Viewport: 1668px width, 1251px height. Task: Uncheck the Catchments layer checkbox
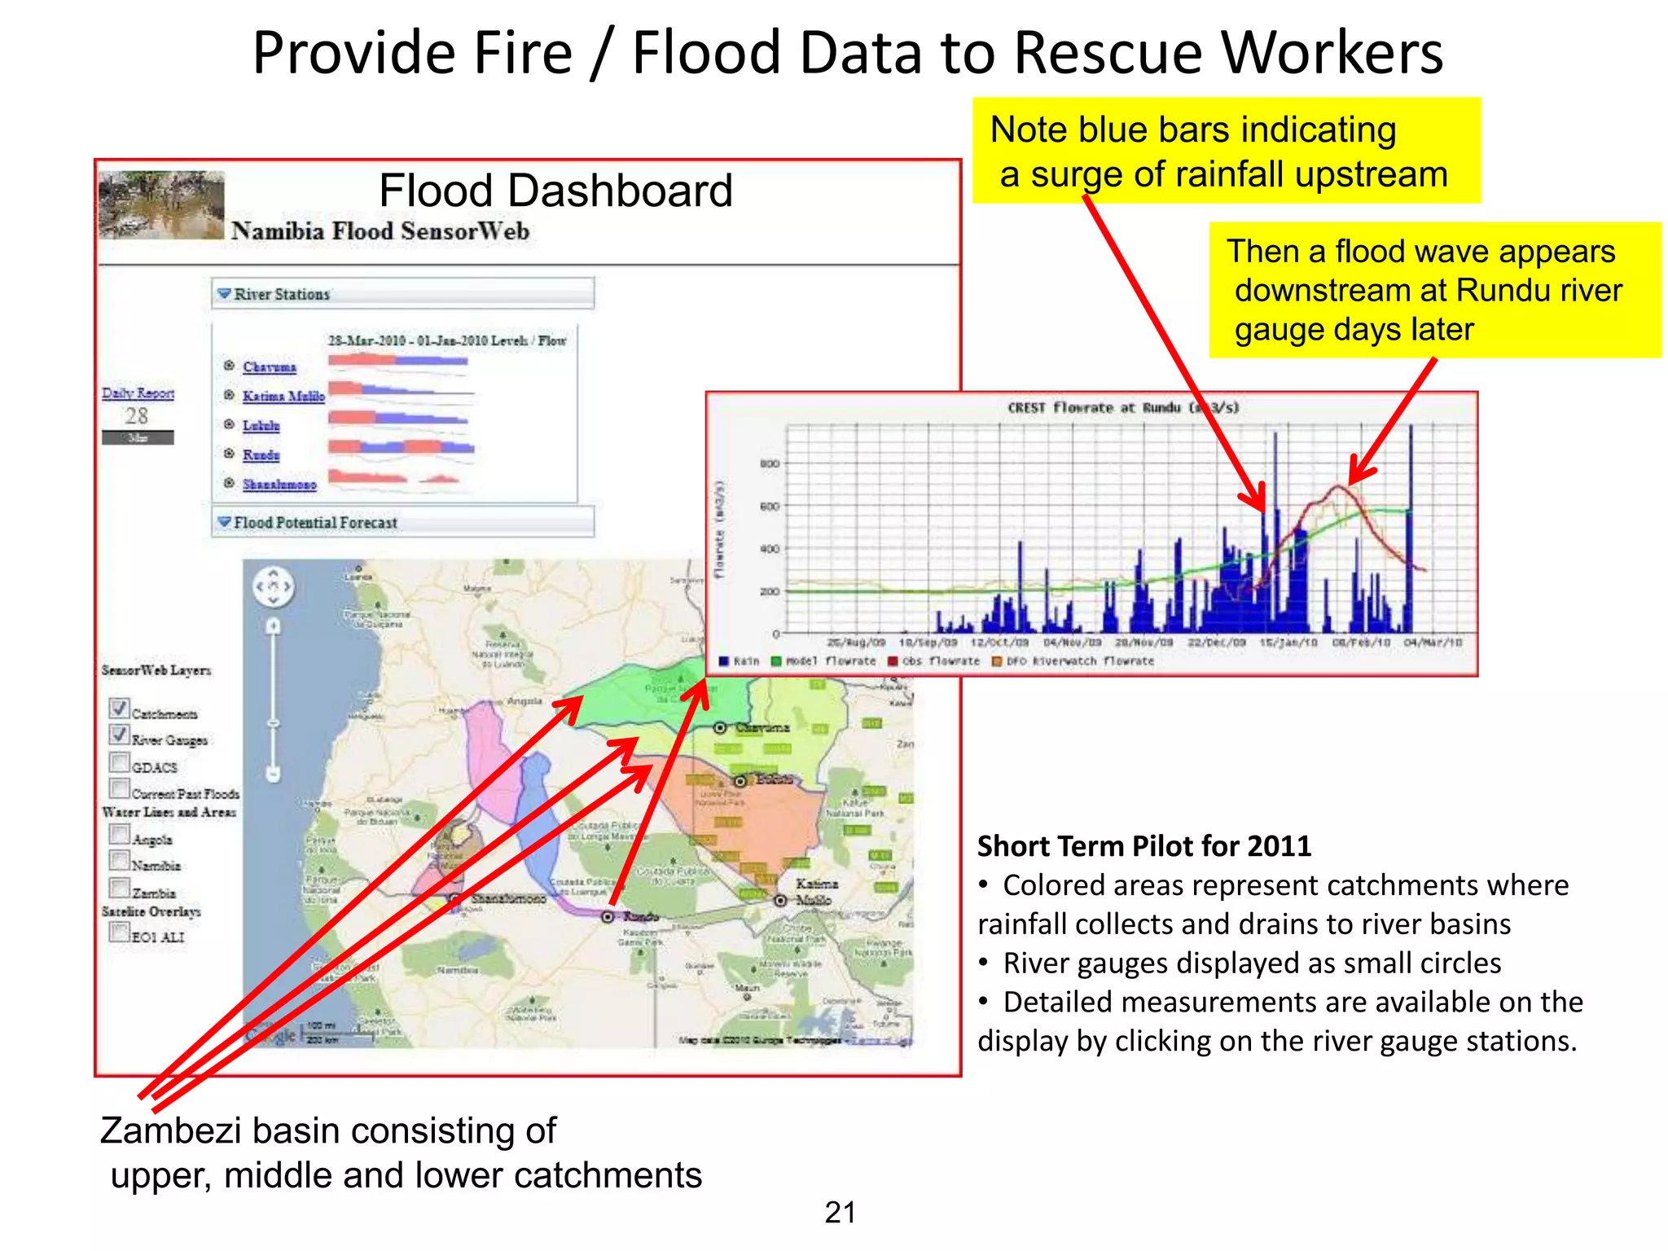(x=120, y=708)
